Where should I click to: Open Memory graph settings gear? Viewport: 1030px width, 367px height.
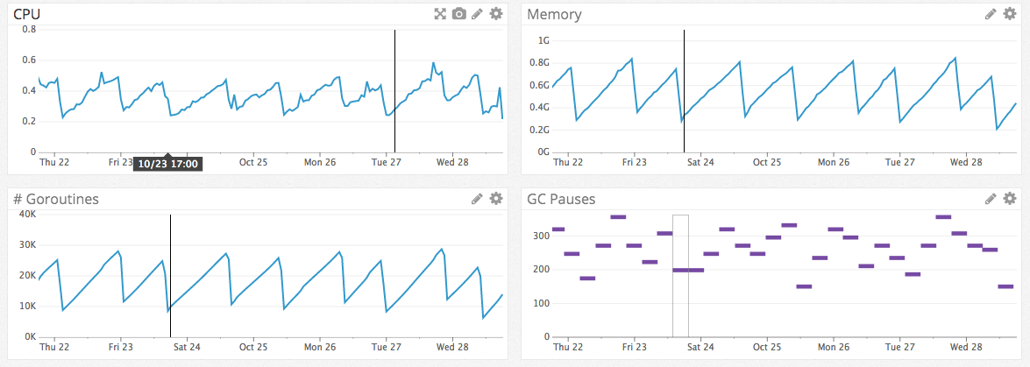tap(1010, 14)
